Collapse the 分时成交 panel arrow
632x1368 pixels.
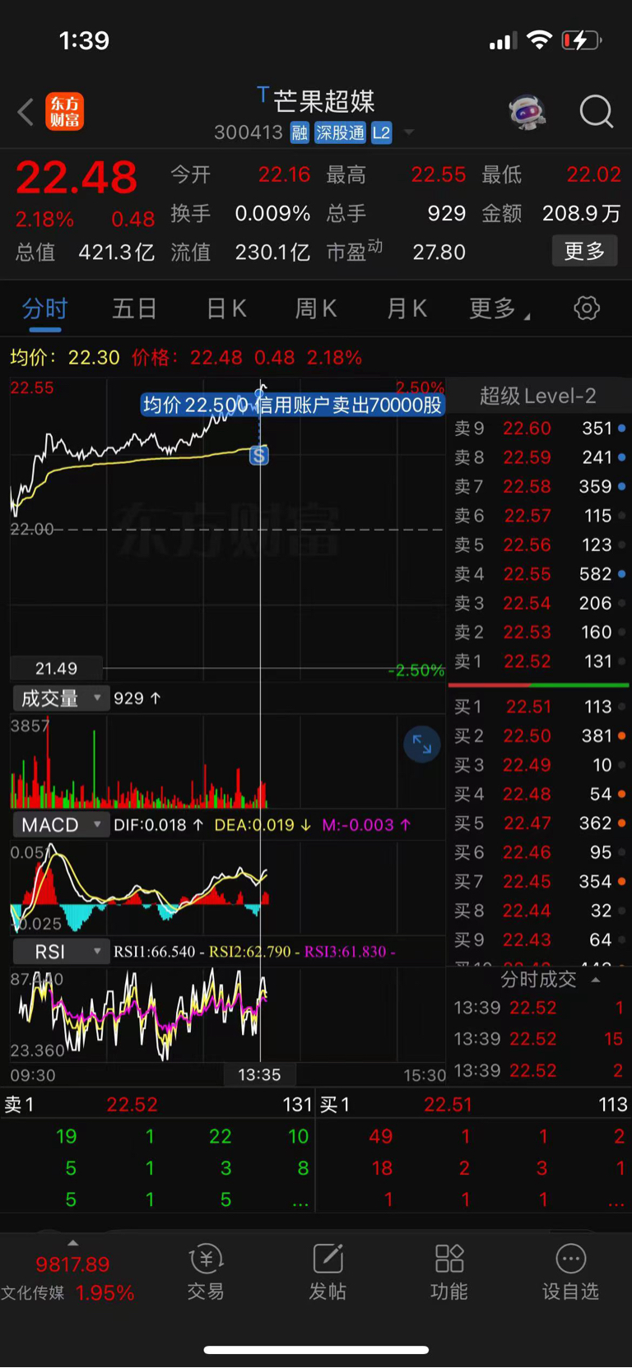[x=596, y=980]
